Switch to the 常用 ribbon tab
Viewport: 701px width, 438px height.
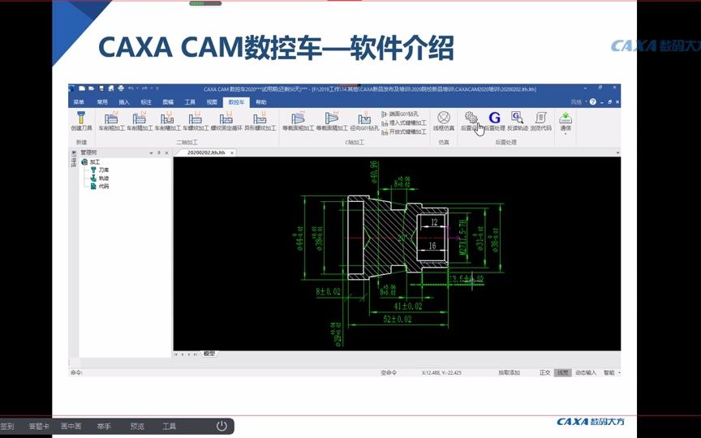coord(102,102)
